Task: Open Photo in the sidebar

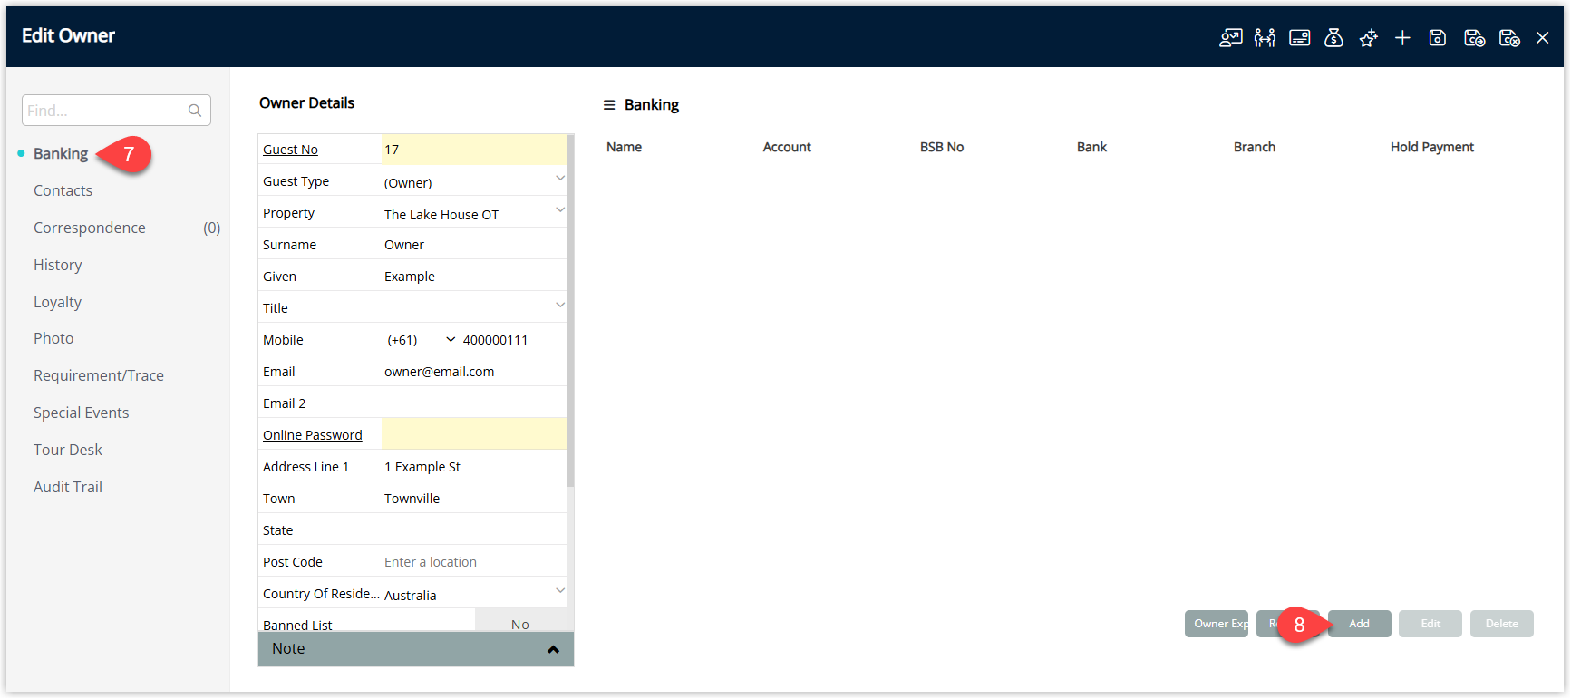Action: tap(53, 338)
